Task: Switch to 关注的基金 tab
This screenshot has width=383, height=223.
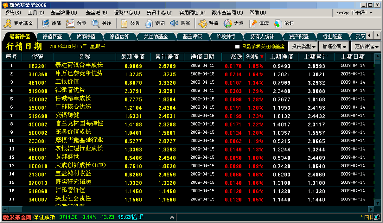Action: (x=156, y=37)
